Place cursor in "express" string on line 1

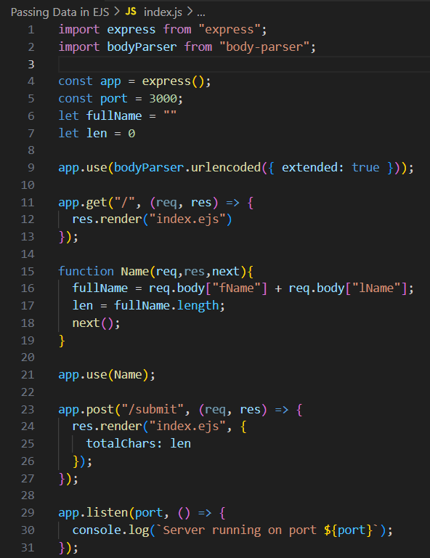[x=230, y=29]
